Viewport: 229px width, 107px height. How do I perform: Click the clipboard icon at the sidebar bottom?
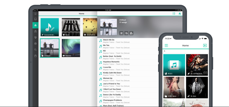(x=35, y=56)
